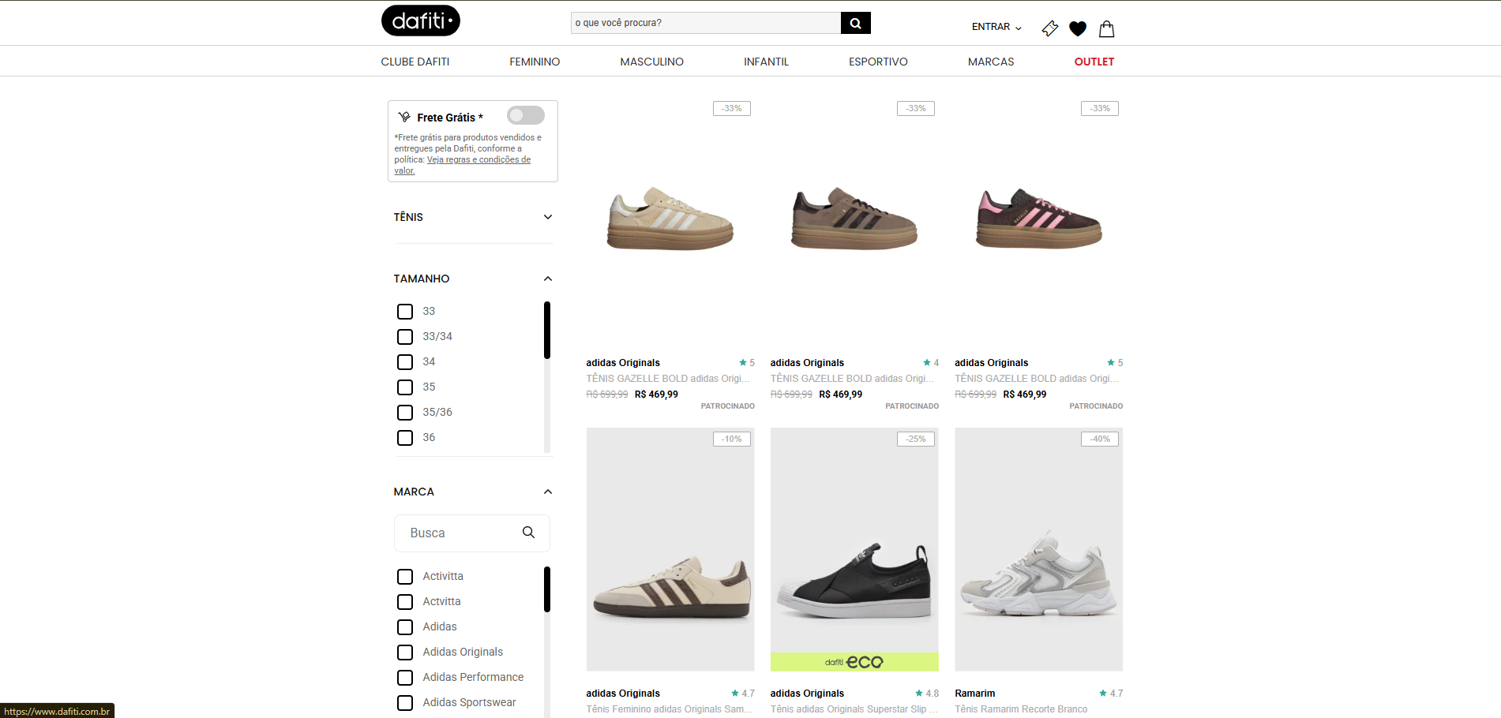Viewport: 1501px width, 718px height.
Task: Check size 33/34 checkbox
Action: tap(405, 337)
